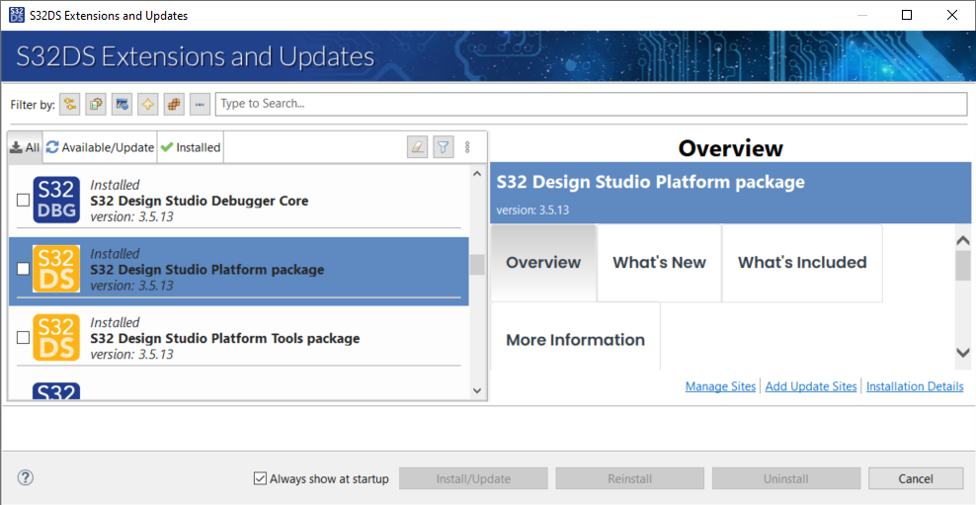Screen dimensions: 976x505
Task: Click the blue S32 Design Studio Platform package header
Action: coord(730,195)
